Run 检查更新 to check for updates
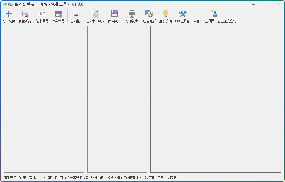This screenshot has height=182, width=285. [x=149, y=16]
